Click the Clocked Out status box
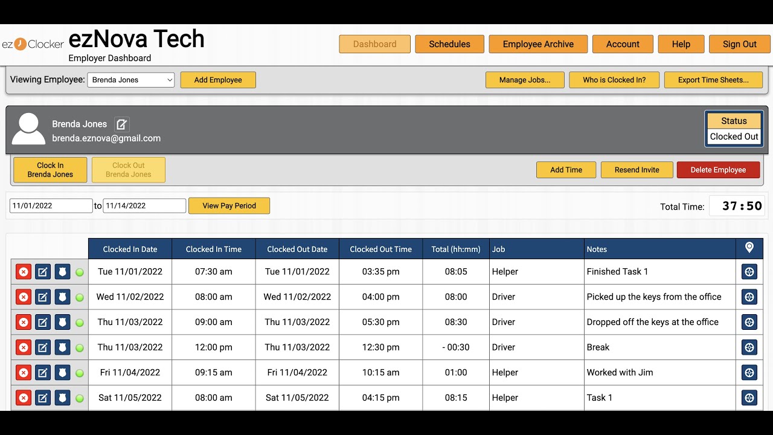 734,128
